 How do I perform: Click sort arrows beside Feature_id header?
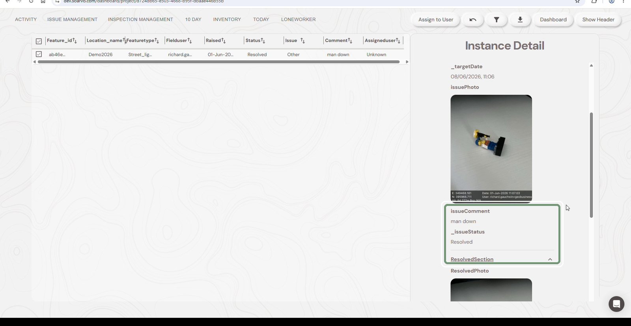(x=75, y=41)
